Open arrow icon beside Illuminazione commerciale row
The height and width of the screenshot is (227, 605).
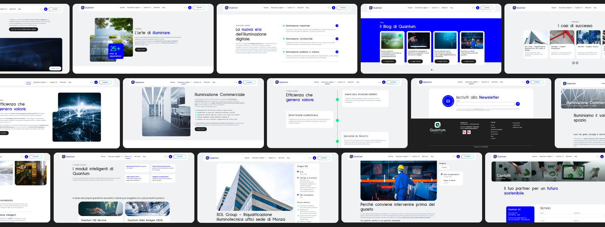click(337, 39)
